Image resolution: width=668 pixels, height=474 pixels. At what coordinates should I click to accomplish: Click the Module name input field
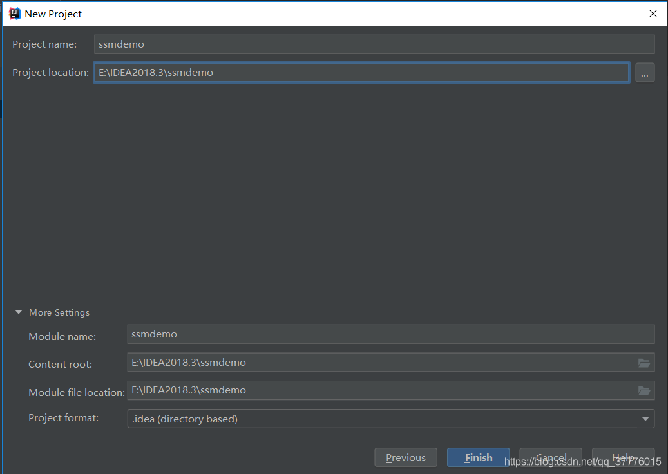[390, 334]
